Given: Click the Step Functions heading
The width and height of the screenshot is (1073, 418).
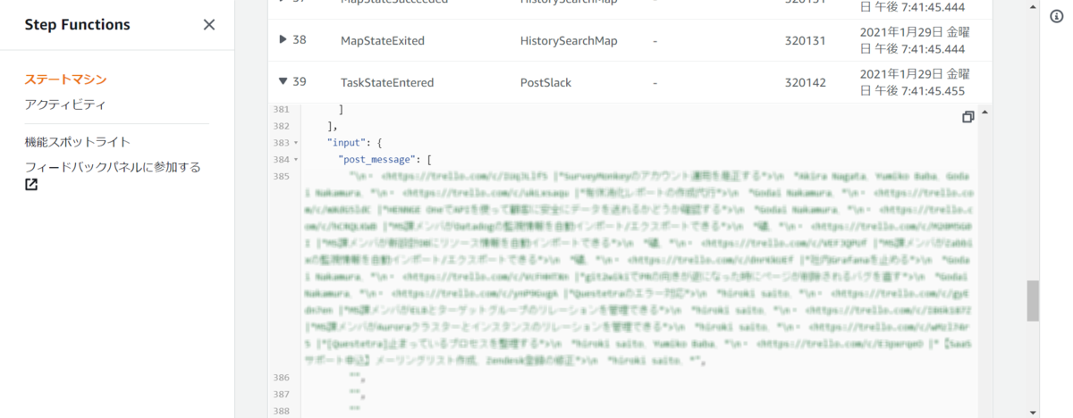Looking at the screenshot, I should click(77, 25).
